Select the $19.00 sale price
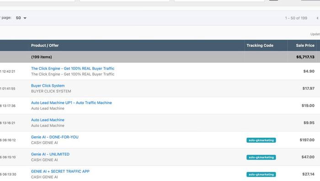This screenshot has width=320, height=181. click(x=308, y=105)
